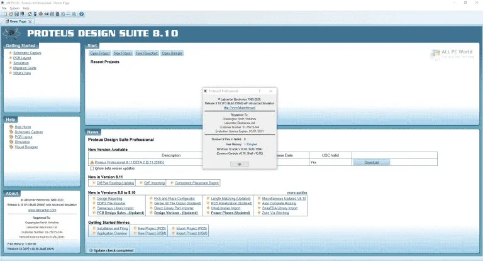The height and width of the screenshot is (261, 483).
Task: Open EDIF2 File Importer link
Action: 111,203
